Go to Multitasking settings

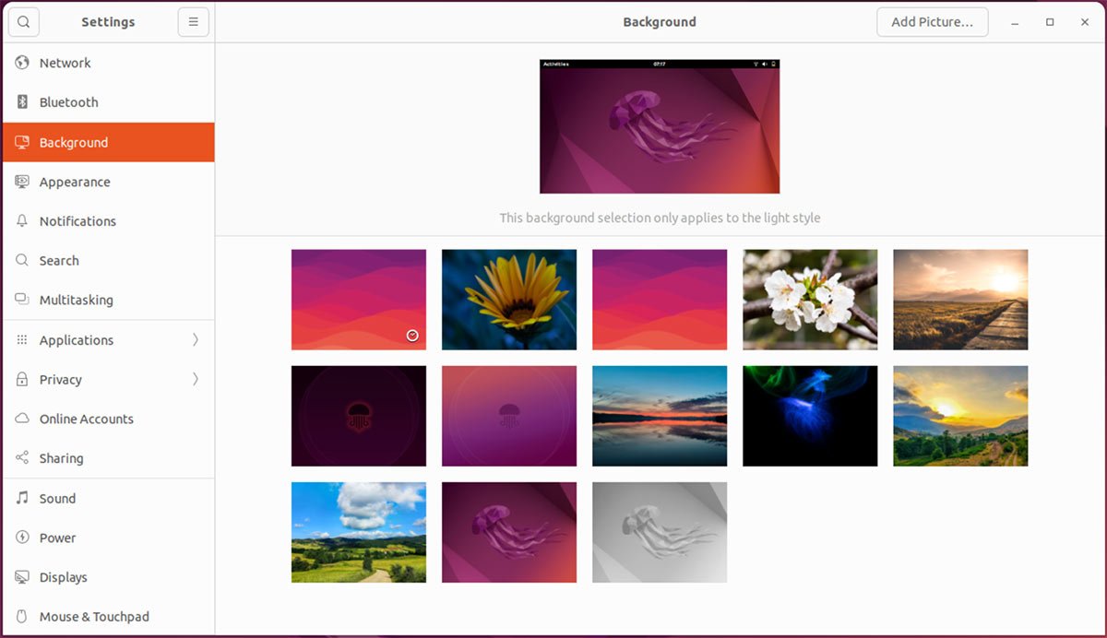click(x=76, y=300)
